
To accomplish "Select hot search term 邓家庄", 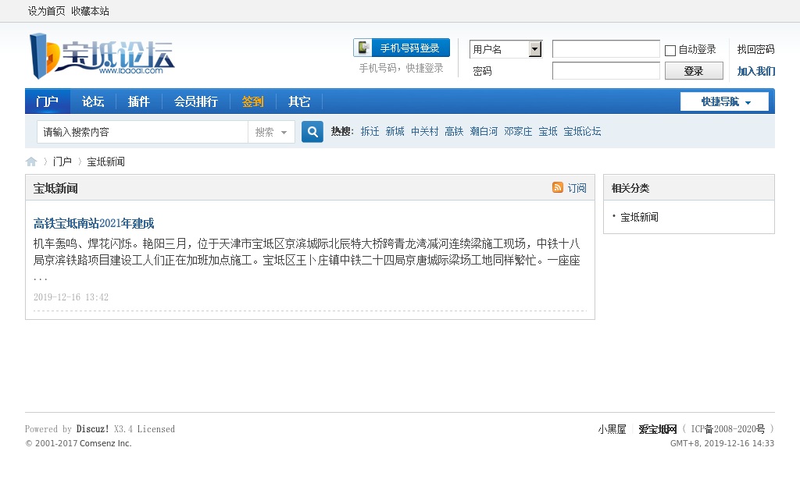I will [x=518, y=131].
